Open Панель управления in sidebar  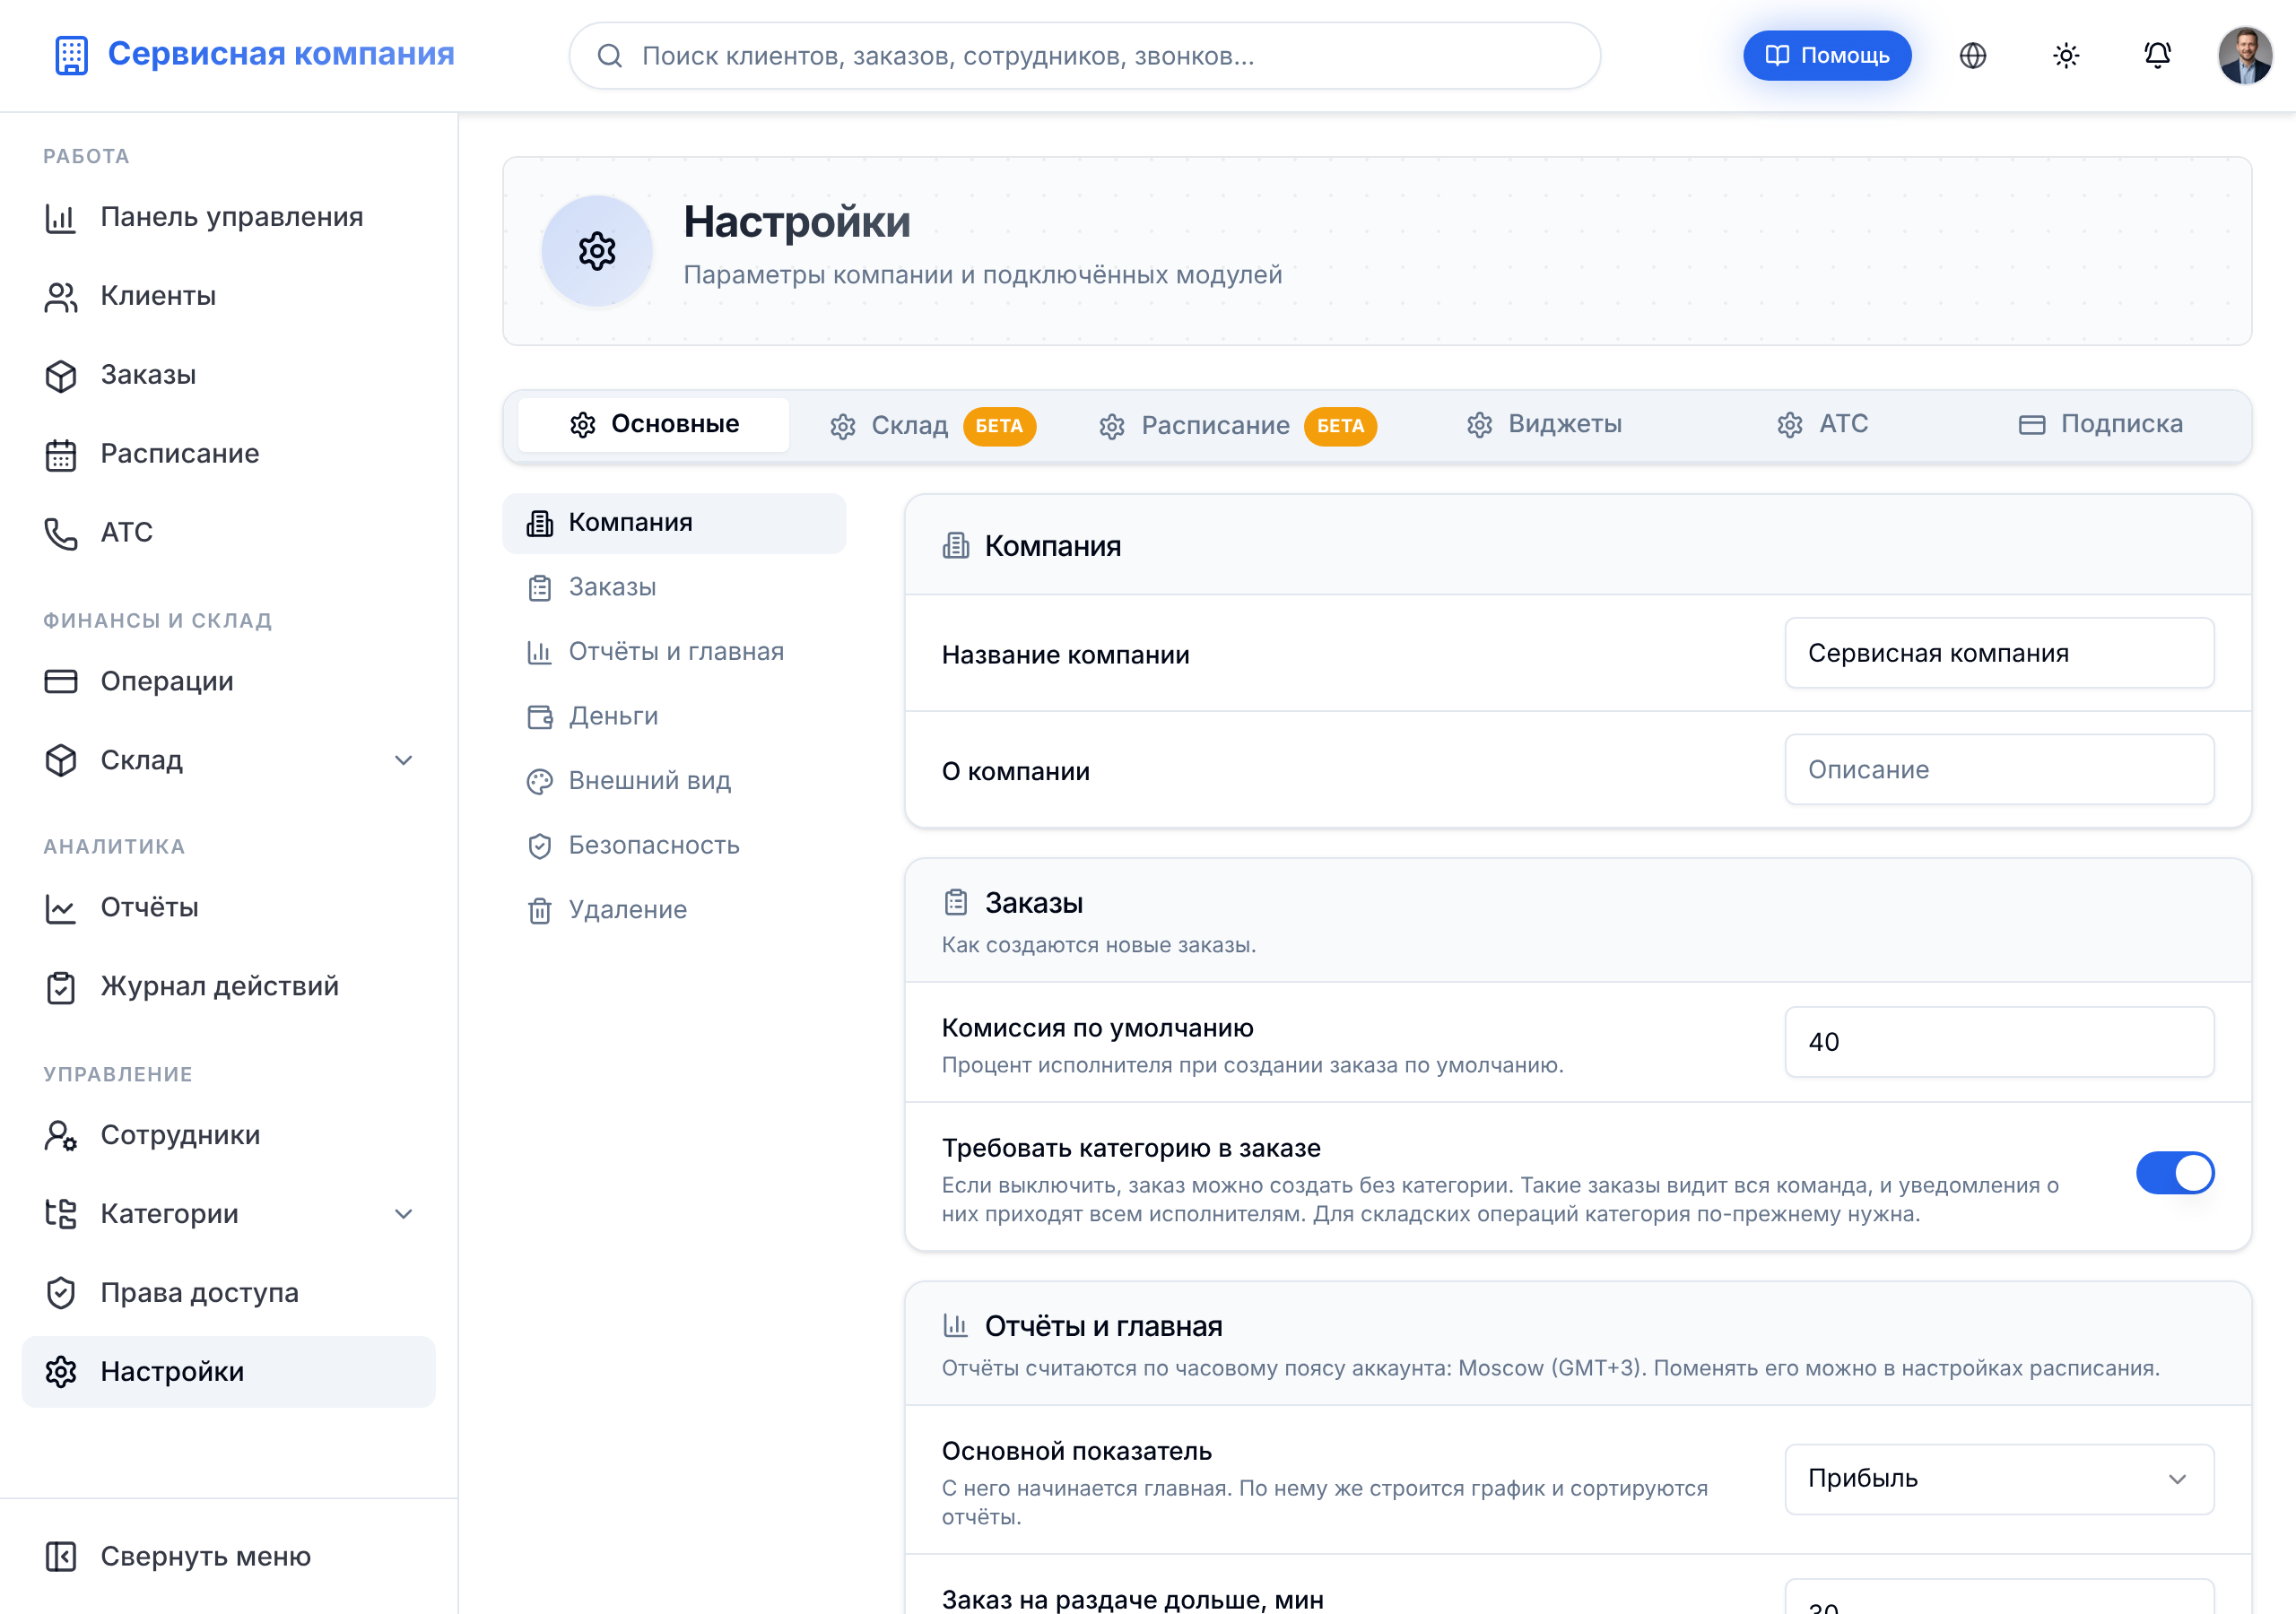coord(229,217)
